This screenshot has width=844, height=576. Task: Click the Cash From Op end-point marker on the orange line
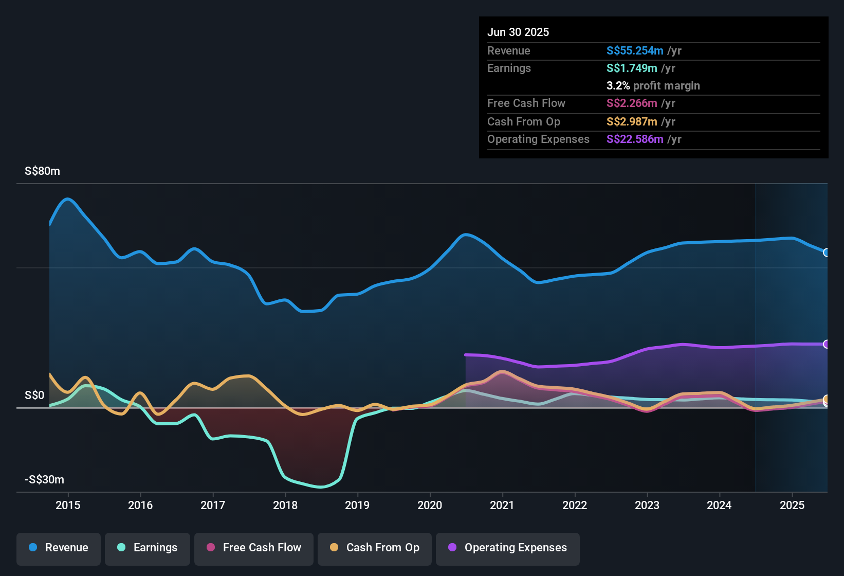[x=827, y=399]
